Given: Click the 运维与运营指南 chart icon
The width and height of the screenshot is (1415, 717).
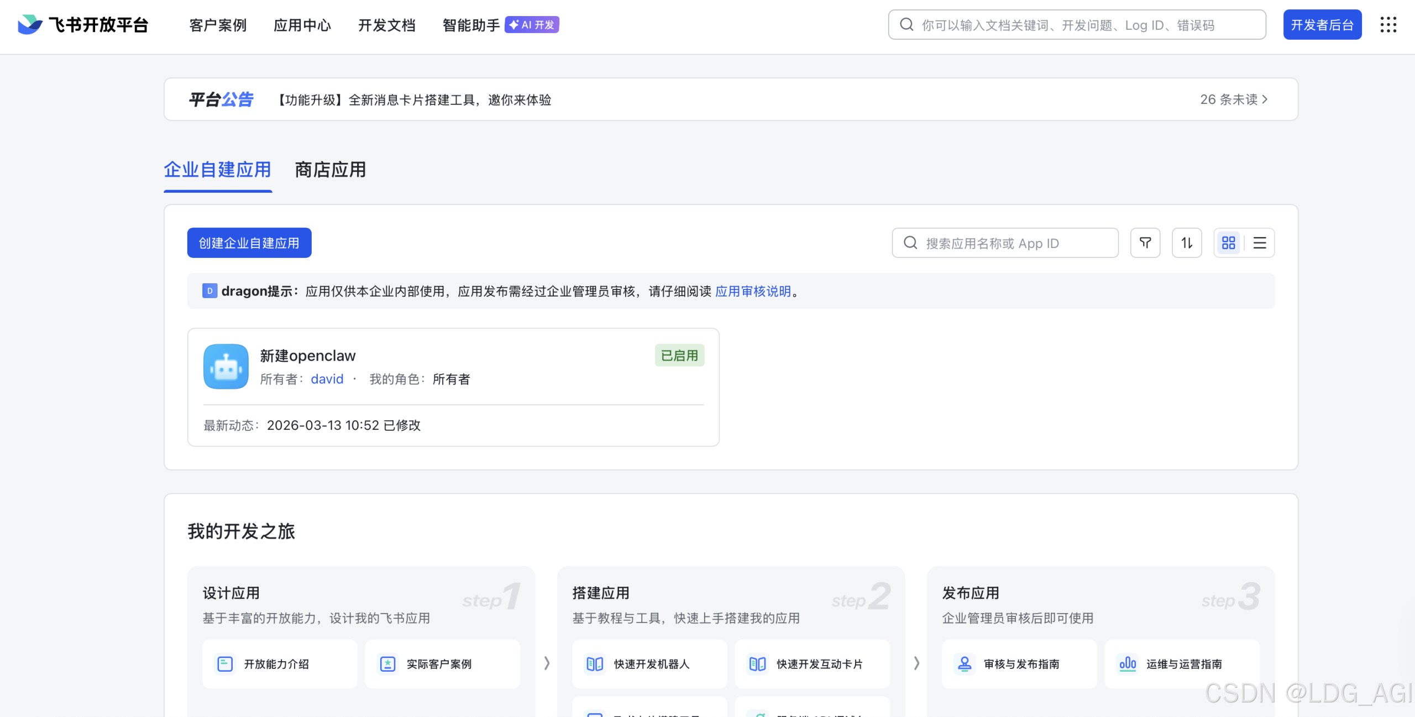Looking at the screenshot, I should click(x=1128, y=664).
